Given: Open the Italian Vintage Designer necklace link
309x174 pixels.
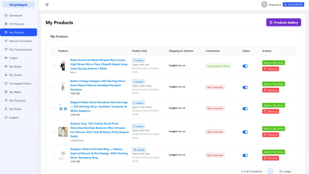Looking at the screenshot, I should pos(98,85).
